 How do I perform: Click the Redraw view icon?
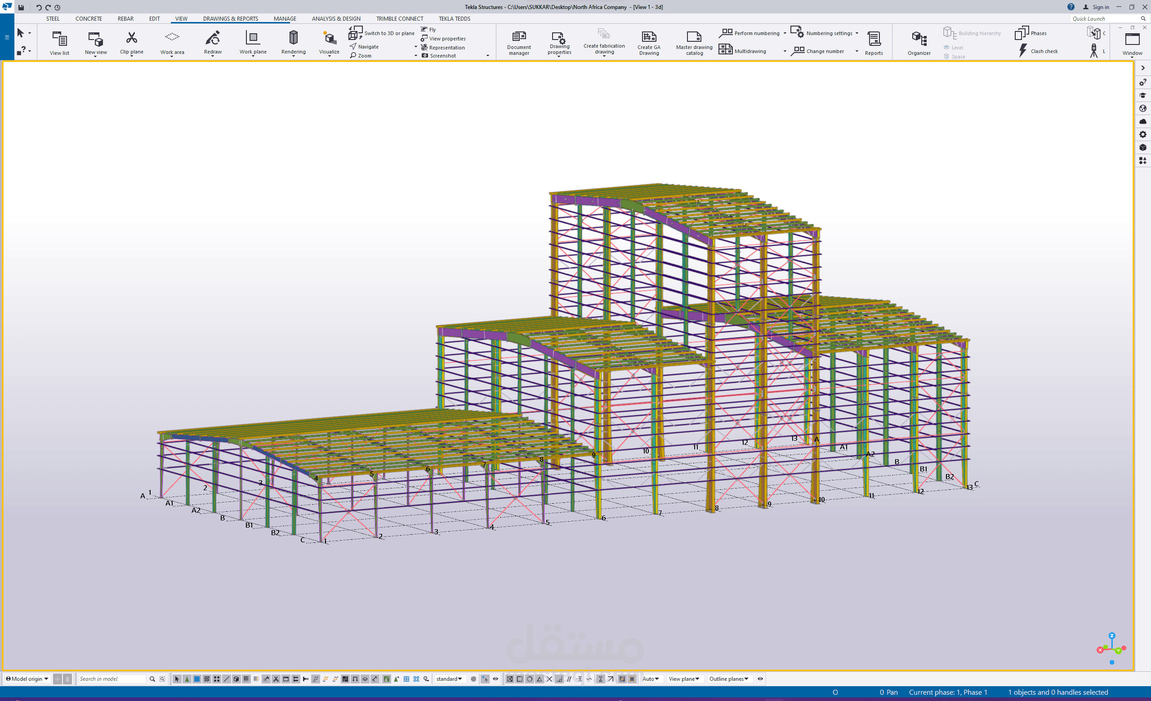[x=213, y=38]
